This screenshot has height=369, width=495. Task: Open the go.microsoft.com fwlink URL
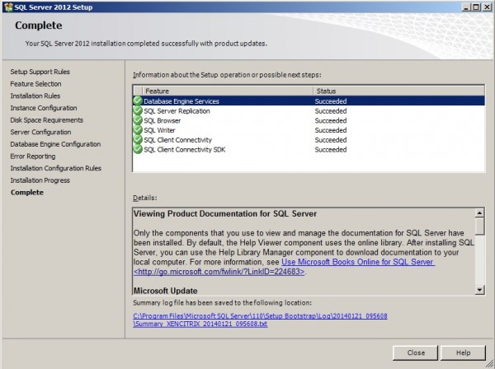pos(219,272)
